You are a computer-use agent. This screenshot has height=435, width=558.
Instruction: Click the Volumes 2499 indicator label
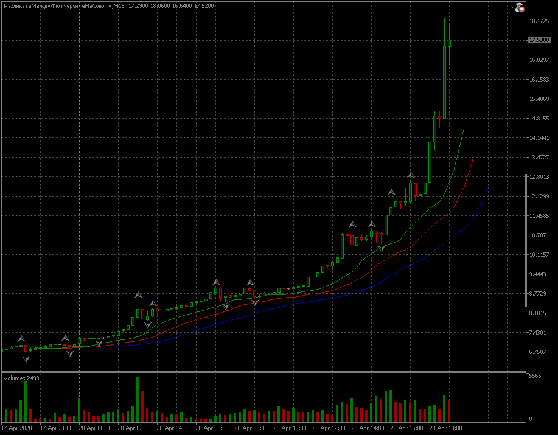click(x=21, y=378)
